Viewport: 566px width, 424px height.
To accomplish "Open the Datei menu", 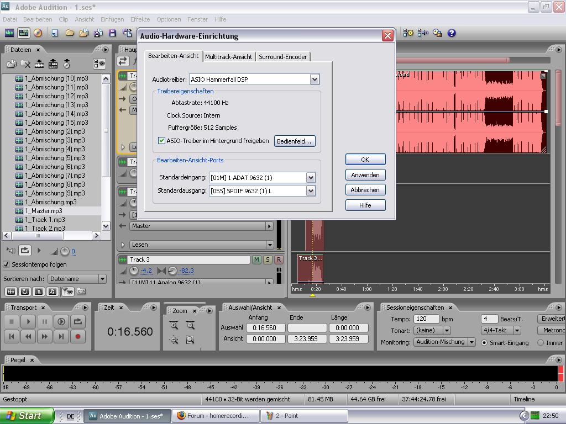I will pyautogui.click(x=10, y=19).
